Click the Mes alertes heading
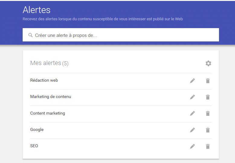 pyautogui.click(x=46, y=63)
